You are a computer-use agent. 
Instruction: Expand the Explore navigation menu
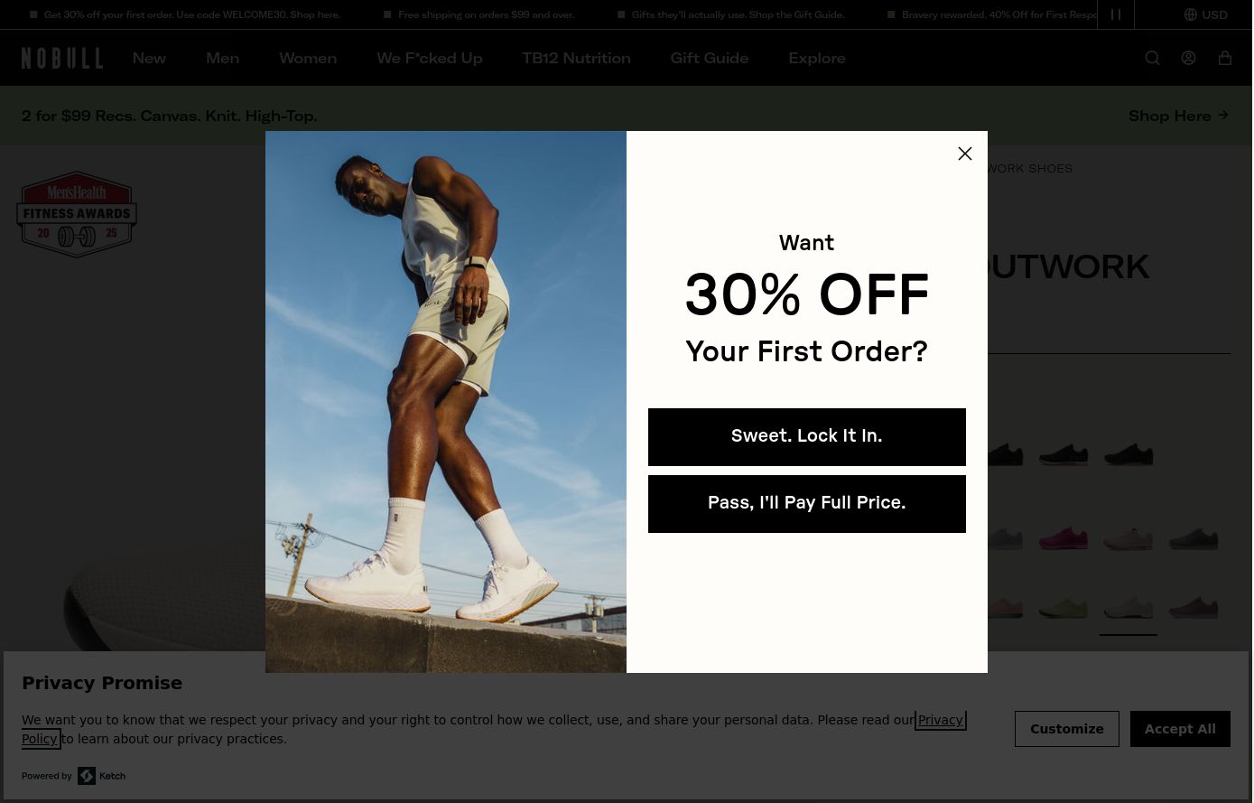(817, 58)
